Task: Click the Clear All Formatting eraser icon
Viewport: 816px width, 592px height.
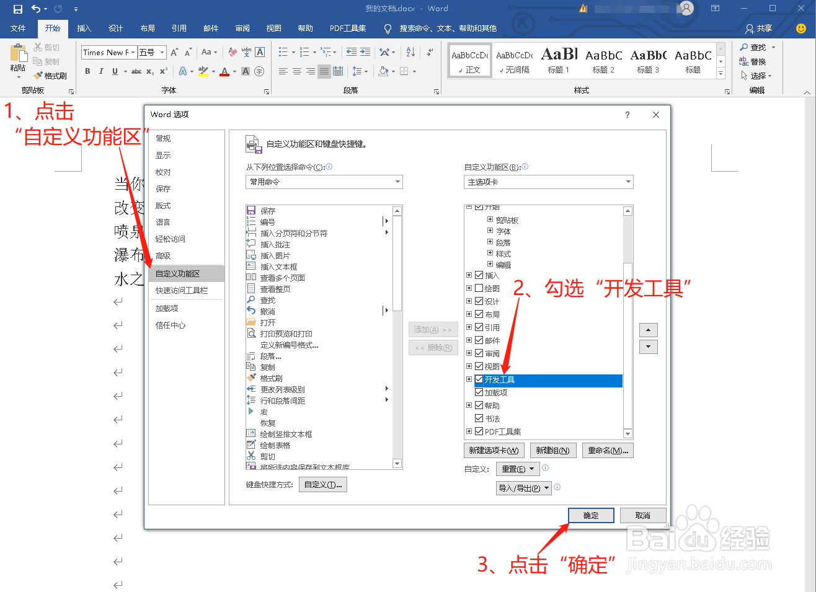Action: click(233, 52)
